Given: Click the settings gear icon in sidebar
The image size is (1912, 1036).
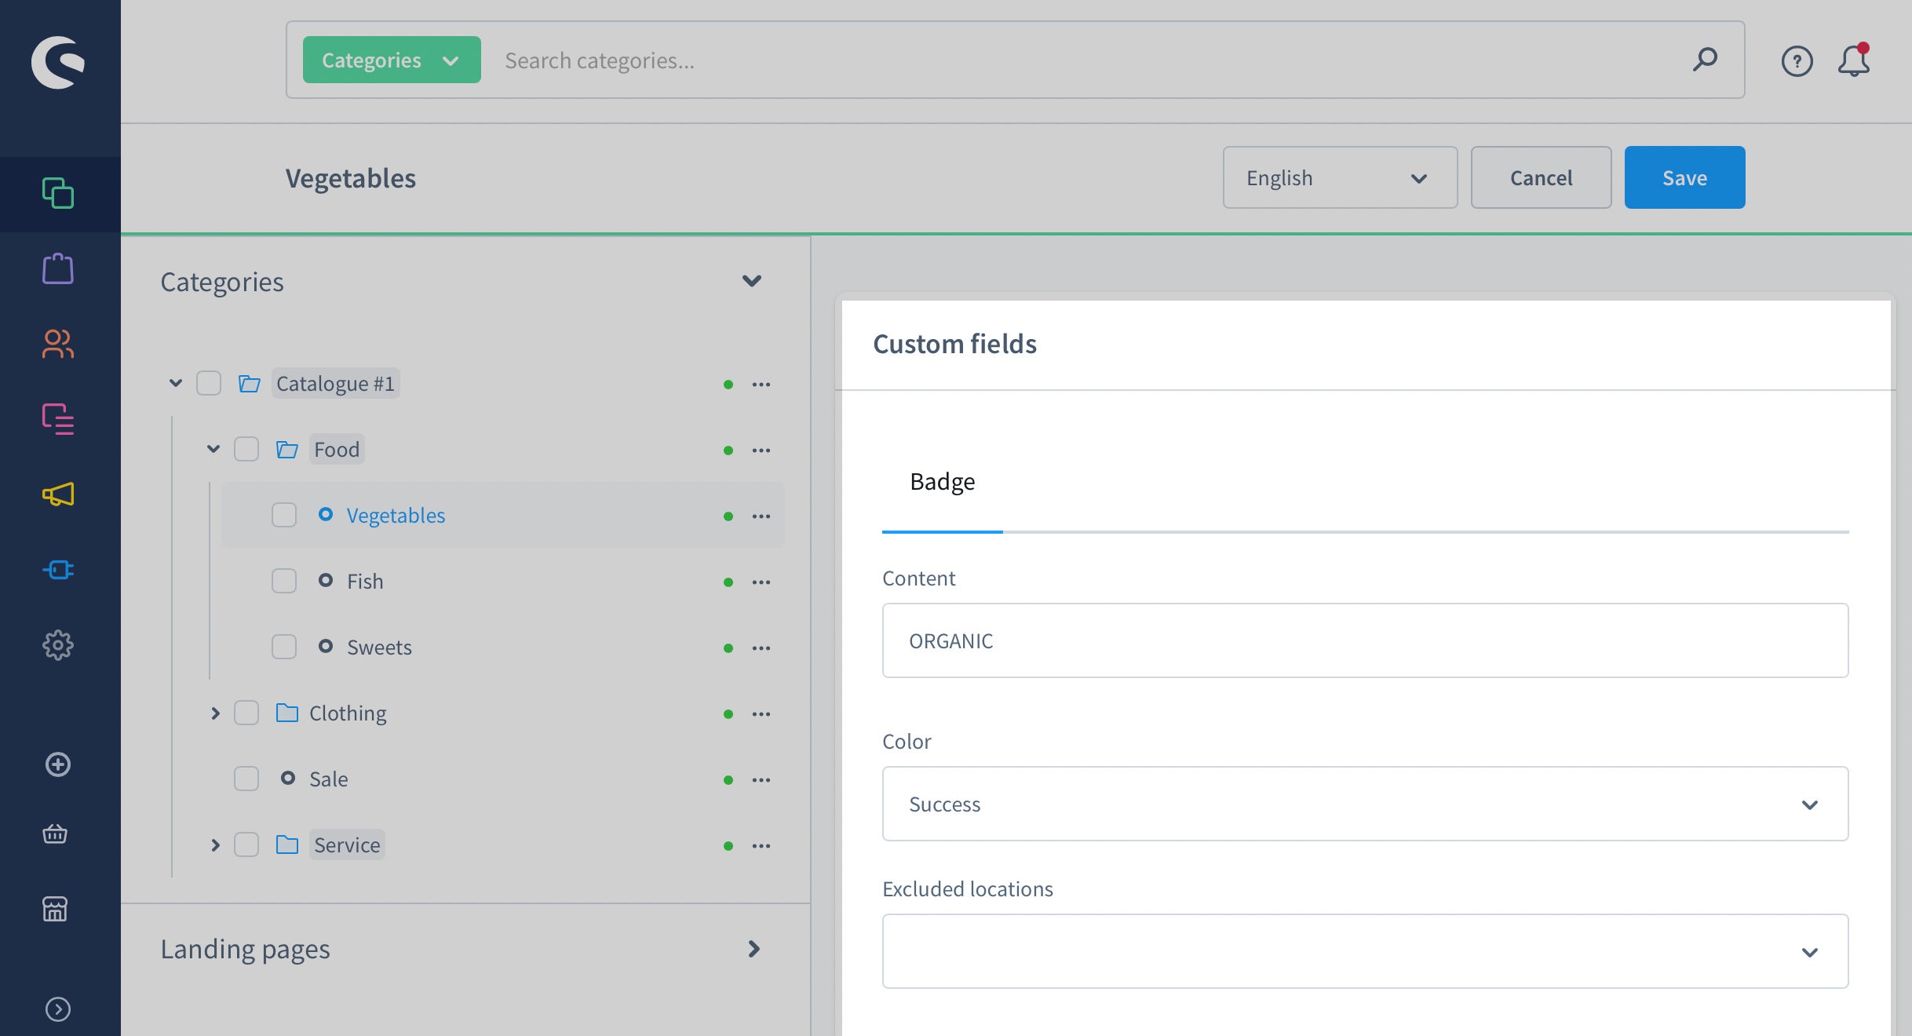Looking at the screenshot, I should pyautogui.click(x=60, y=642).
